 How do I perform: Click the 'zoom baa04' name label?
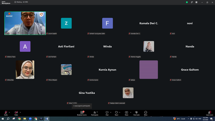click(51, 34)
